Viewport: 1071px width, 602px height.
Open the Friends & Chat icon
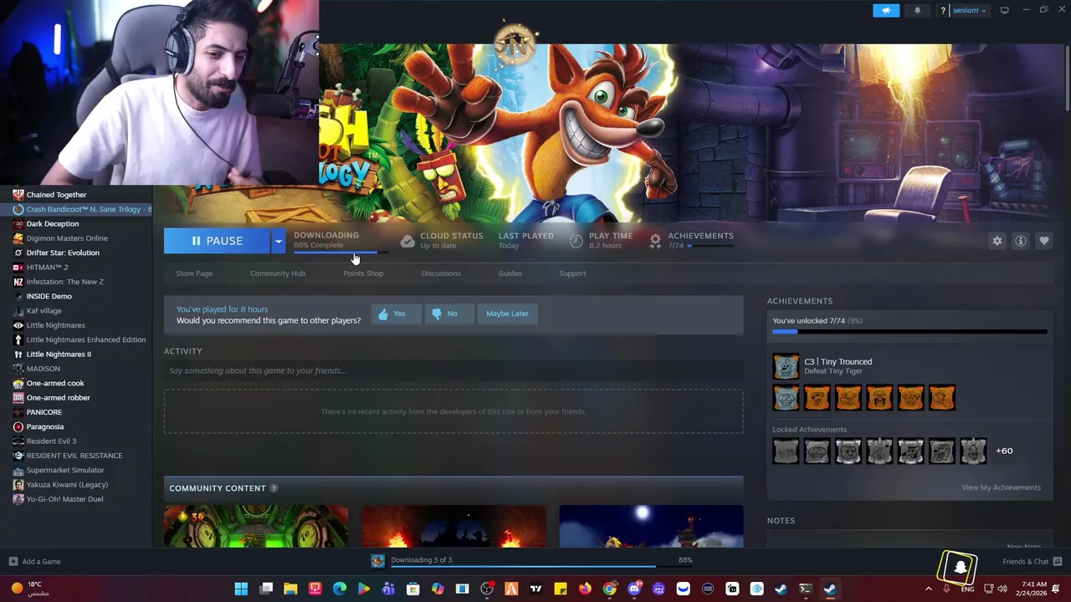1058,561
